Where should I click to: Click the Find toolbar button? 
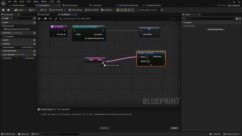(x=43, y=10)
